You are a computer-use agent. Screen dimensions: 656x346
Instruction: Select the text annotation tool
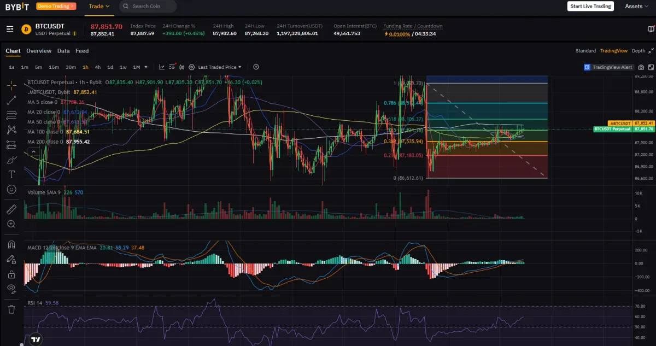point(11,174)
